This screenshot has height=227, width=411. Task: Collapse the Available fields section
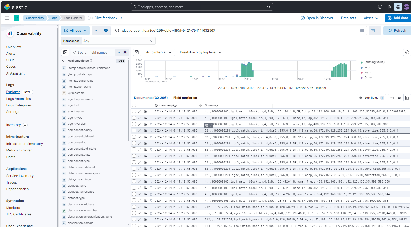click(x=64, y=61)
